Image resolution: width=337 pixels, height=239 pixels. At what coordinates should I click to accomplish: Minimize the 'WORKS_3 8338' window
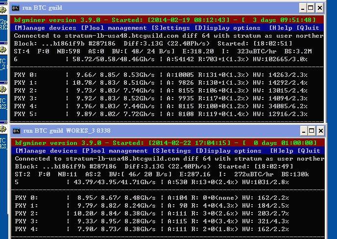tap(304, 131)
